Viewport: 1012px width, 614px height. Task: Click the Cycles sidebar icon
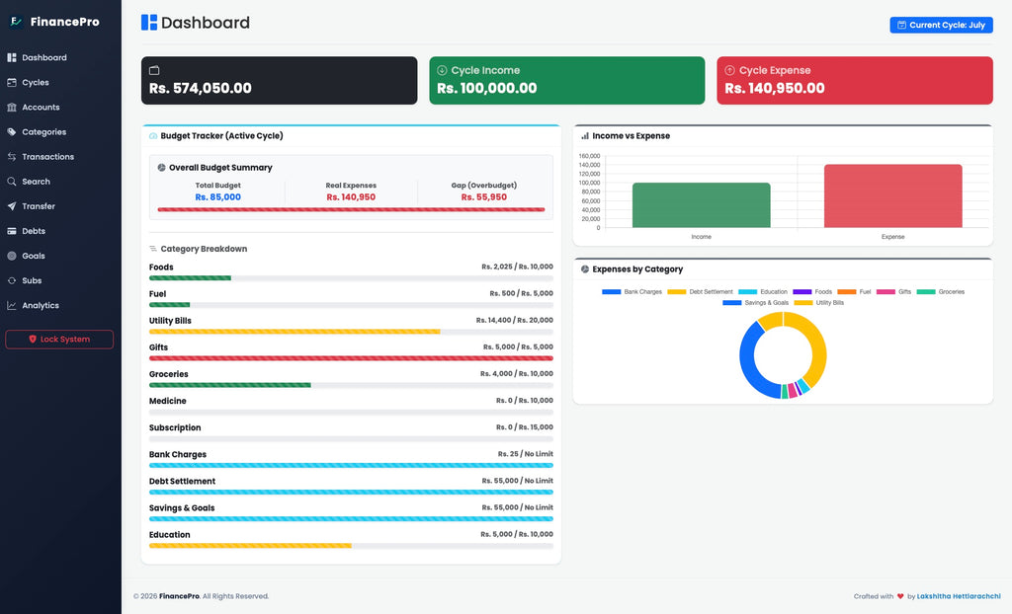12,83
